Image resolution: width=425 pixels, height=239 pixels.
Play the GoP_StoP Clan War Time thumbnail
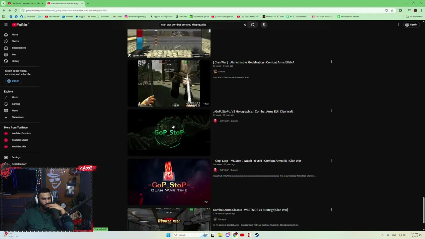click(169, 182)
